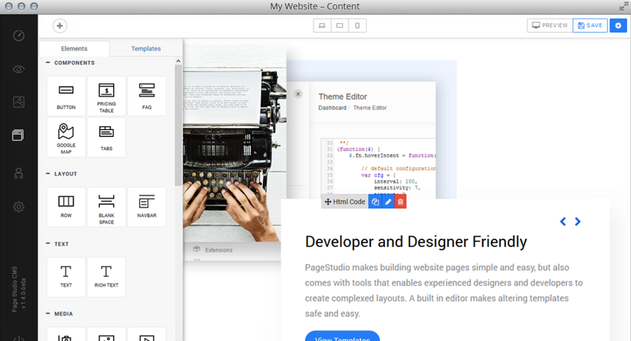Toggle fullscreen with the window expand arrows
Image resolution: width=631 pixels, height=341 pixels.
pos(624,6)
